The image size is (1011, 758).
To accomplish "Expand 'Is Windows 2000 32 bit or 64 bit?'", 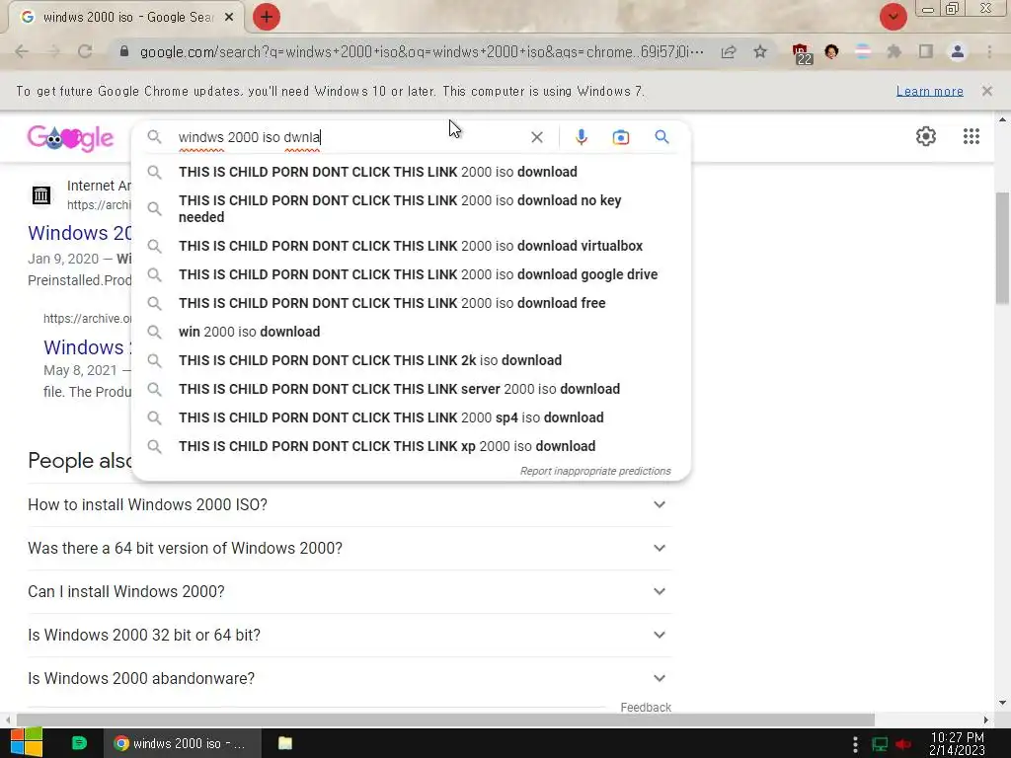I will 350,635.
